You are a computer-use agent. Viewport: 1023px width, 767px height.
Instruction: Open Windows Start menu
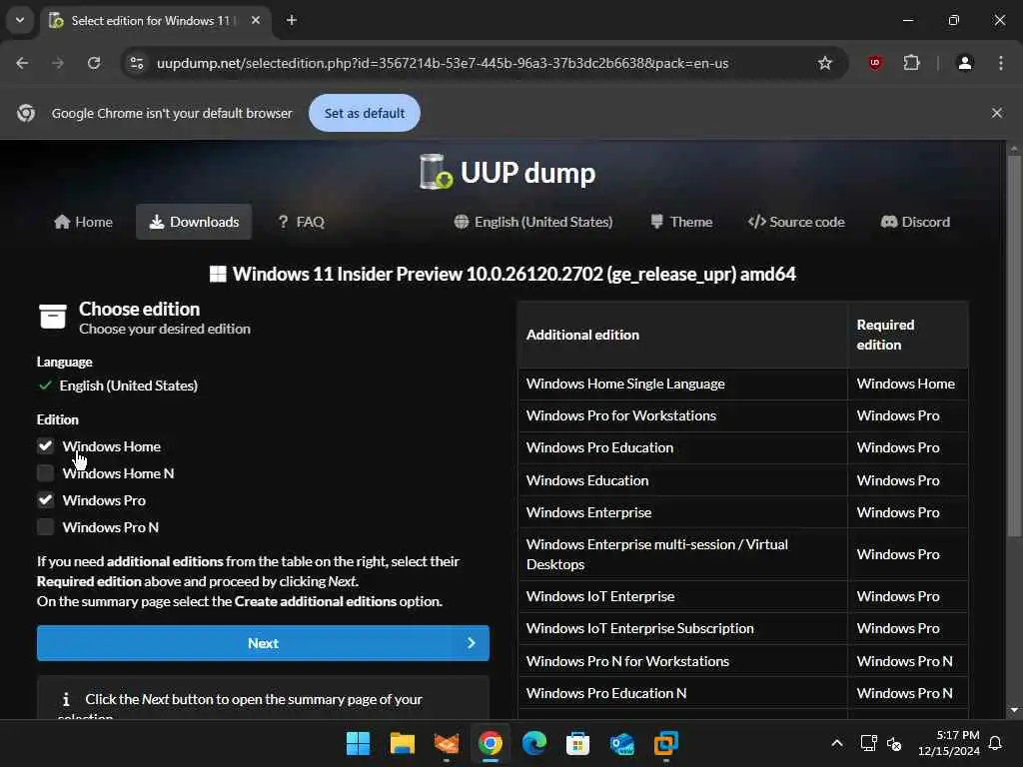point(358,743)
